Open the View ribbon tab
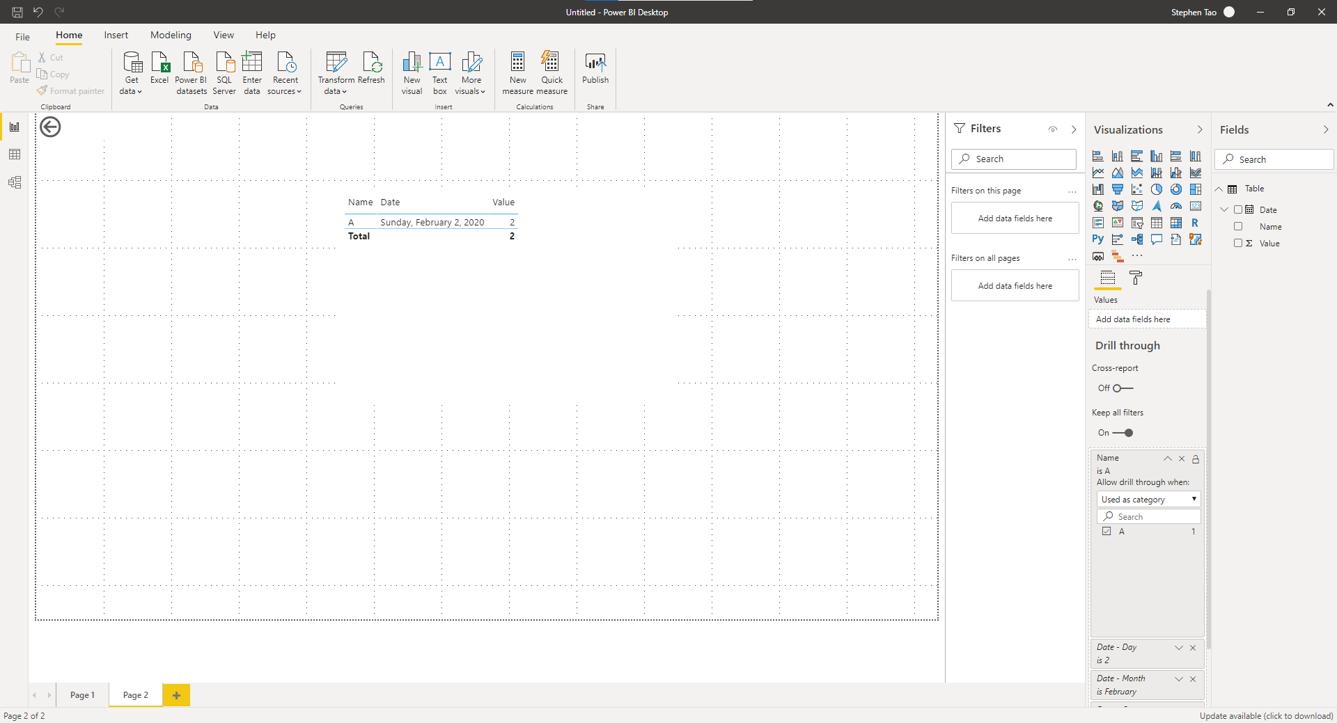The height and width of the screenshot is (723, 1337). point(224,35)
